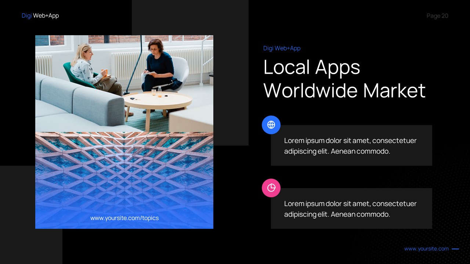Expand the Local Apps Worldwide Market heading
The height and width of the screenshot is (264, 470).
tap(344, 79)
